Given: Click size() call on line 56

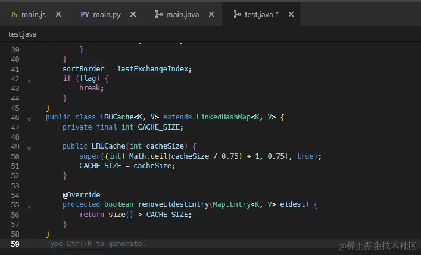Looking at the screenshot, I should click(x=121, y=214).
